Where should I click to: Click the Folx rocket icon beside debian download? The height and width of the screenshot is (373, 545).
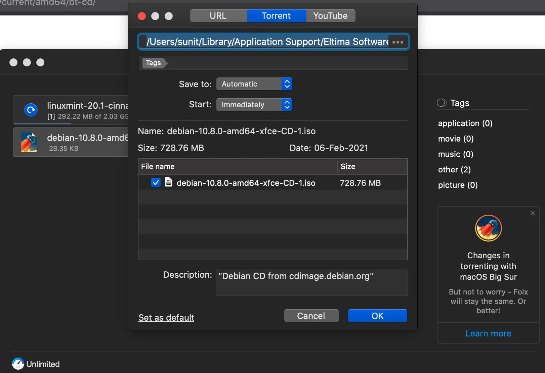coord(29,142)
